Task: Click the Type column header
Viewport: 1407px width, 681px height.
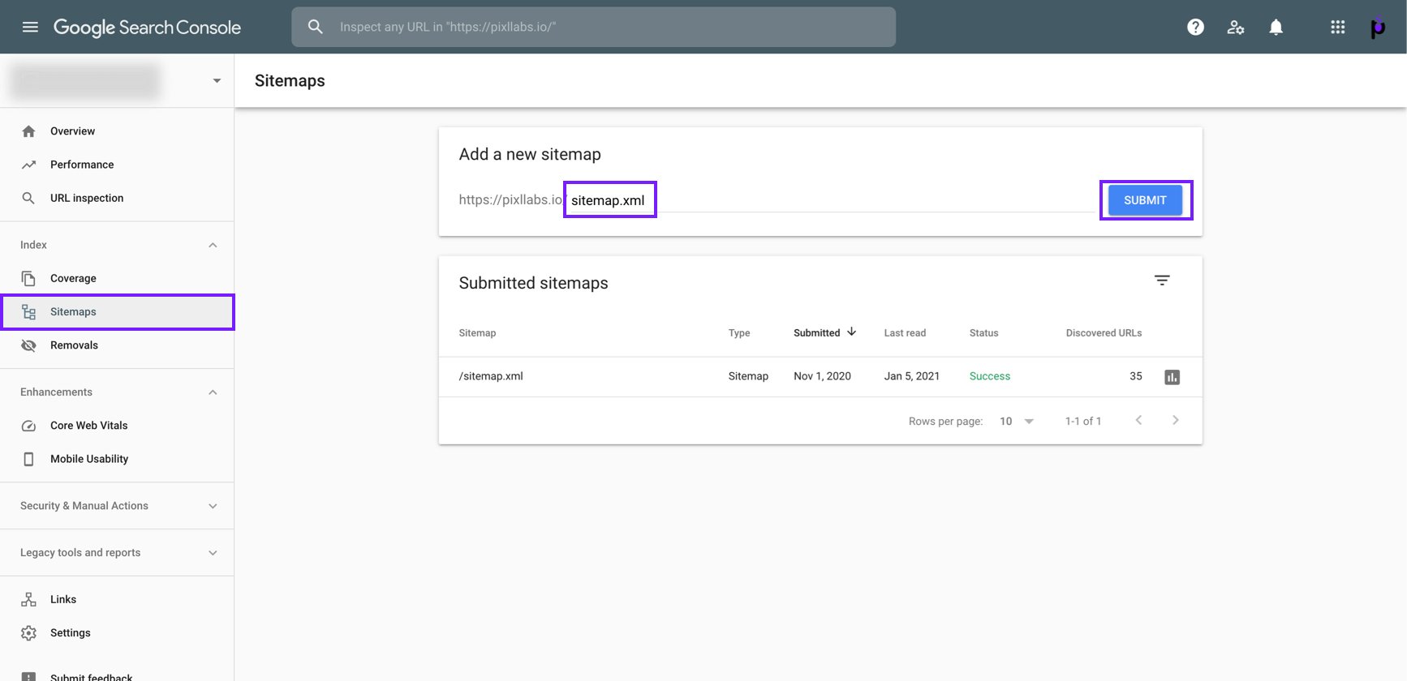Action: pos(739,333)
